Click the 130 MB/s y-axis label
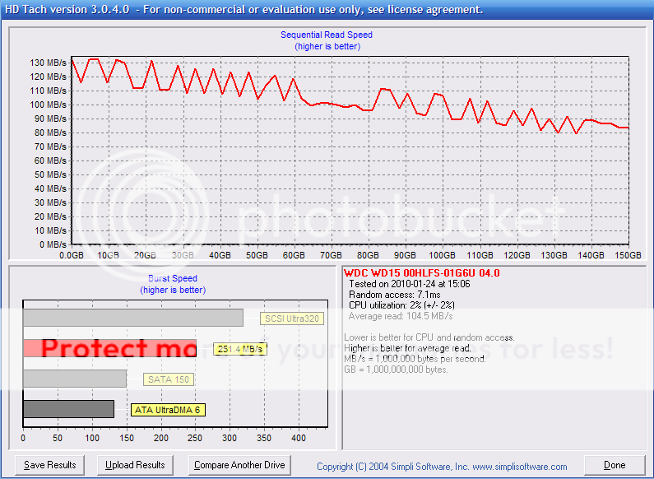Image resolution: width=654 pixels, height=479 pixels. (48, 63)
